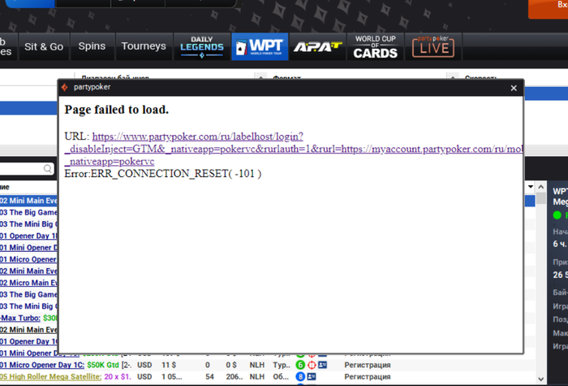The width and height of the screenshot is (568, 386).
Task: Close the partypoker error dialog
Action: point(514,88)
